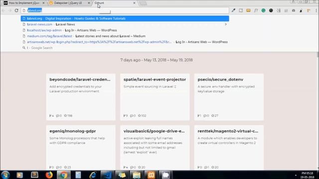The height and width of the screenshot is (179, 319).
Task: Click the 27 stars count on psecio card
Action: pyautogui.click(x=215, y=116)
